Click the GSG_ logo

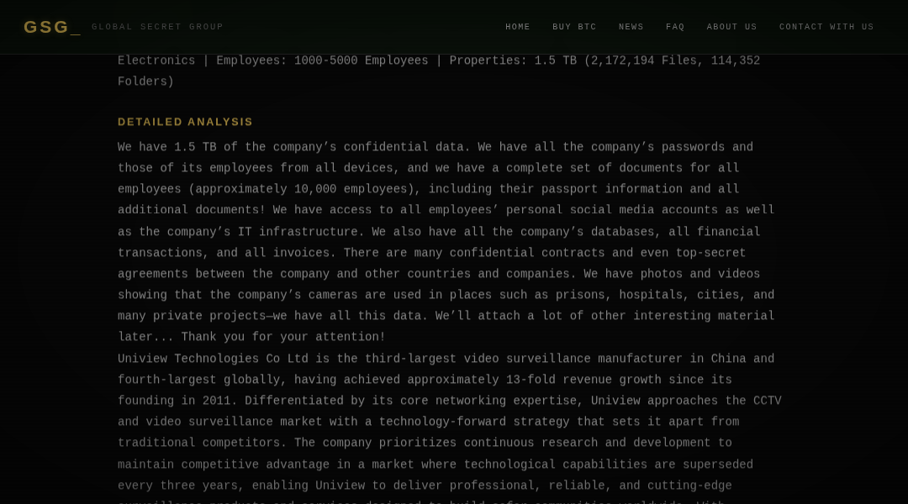click(52, 27)
